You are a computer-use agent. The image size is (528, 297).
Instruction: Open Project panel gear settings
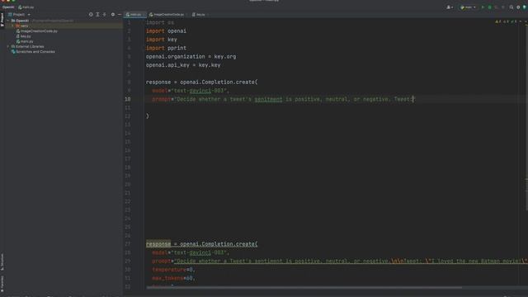click(x=113, y=15)
